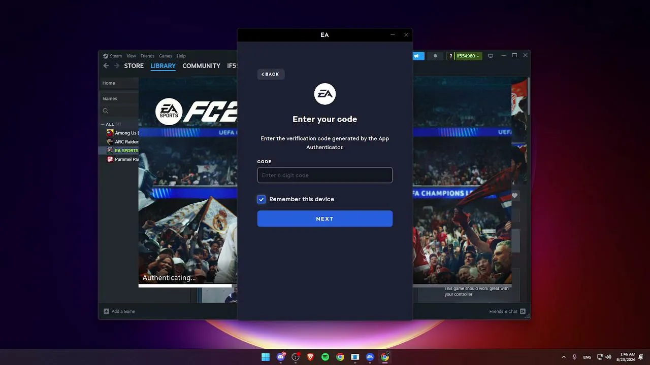Switch Steam to Big Picture mode
This screenshot has width=650, height=365.
click(x=491, y=56)
